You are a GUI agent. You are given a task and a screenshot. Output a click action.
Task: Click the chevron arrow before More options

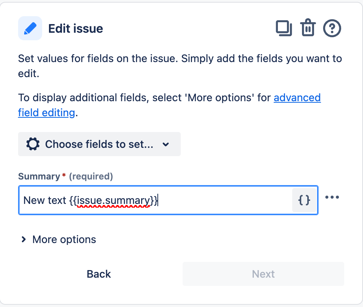(24, 239)
